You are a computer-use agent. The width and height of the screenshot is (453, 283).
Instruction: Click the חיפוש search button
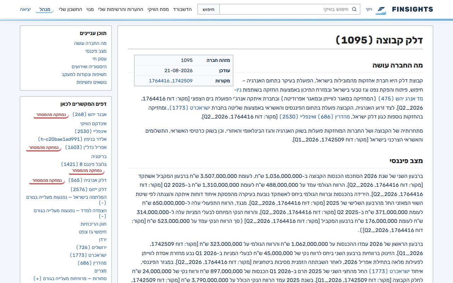pos(208,9)
